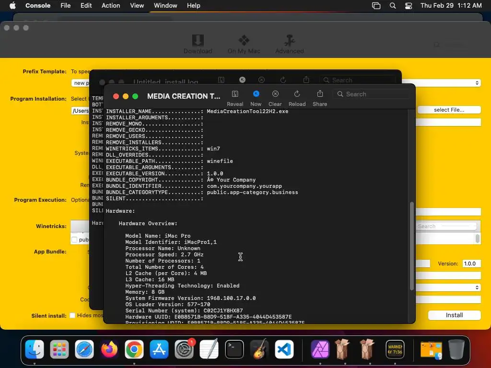Open the Action menu
The image size is (491, 368).
111,6
